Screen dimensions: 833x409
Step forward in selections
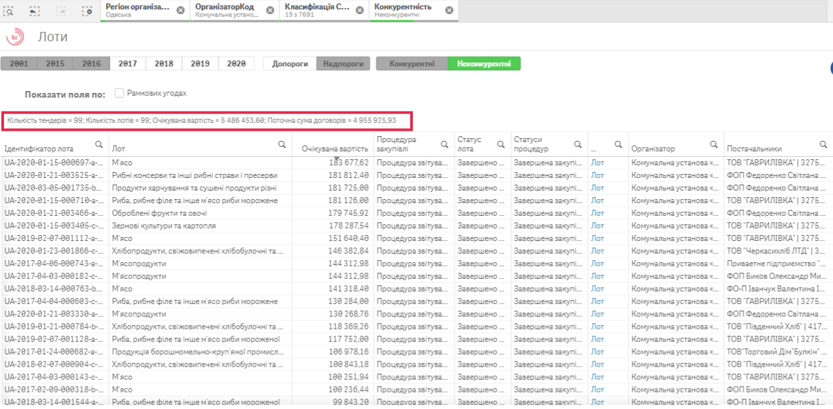62,11
